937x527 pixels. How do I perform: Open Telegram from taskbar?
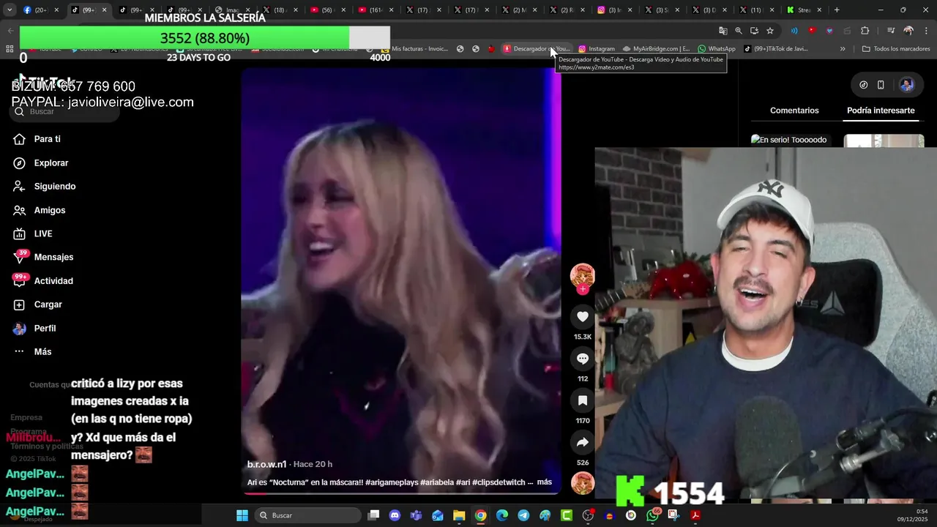523,515
